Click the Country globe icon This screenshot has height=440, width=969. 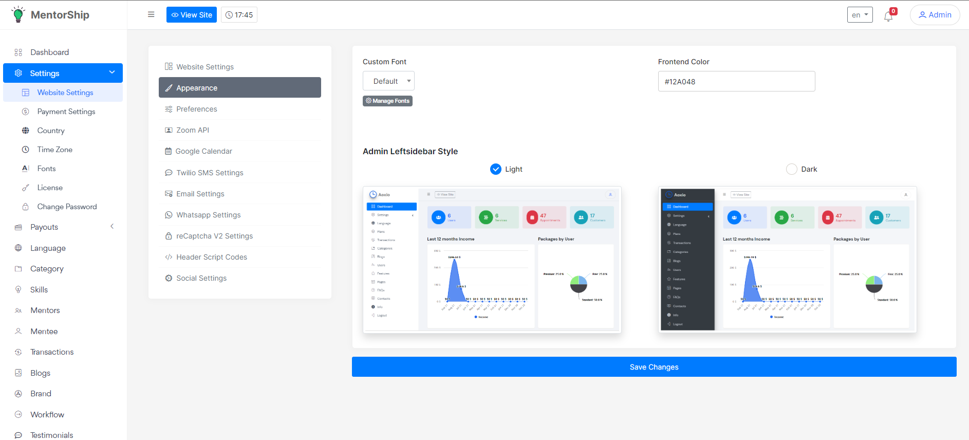point(25,131)
